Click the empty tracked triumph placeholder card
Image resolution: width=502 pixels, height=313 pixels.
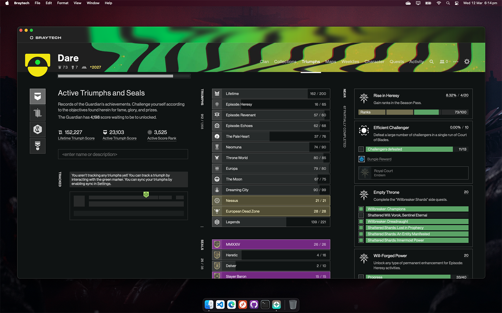coord(129,206)
